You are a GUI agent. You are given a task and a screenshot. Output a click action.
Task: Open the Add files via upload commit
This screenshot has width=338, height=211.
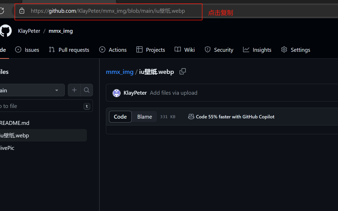click(174, 93)
